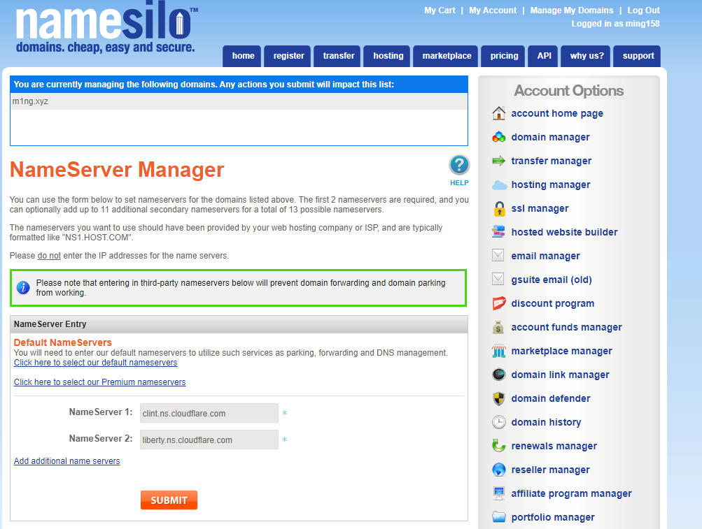Open the domain defender link text

551,398
